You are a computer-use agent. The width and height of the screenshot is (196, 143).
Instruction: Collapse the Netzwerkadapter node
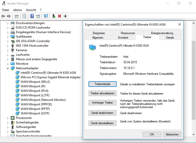[x=8, y=68]
